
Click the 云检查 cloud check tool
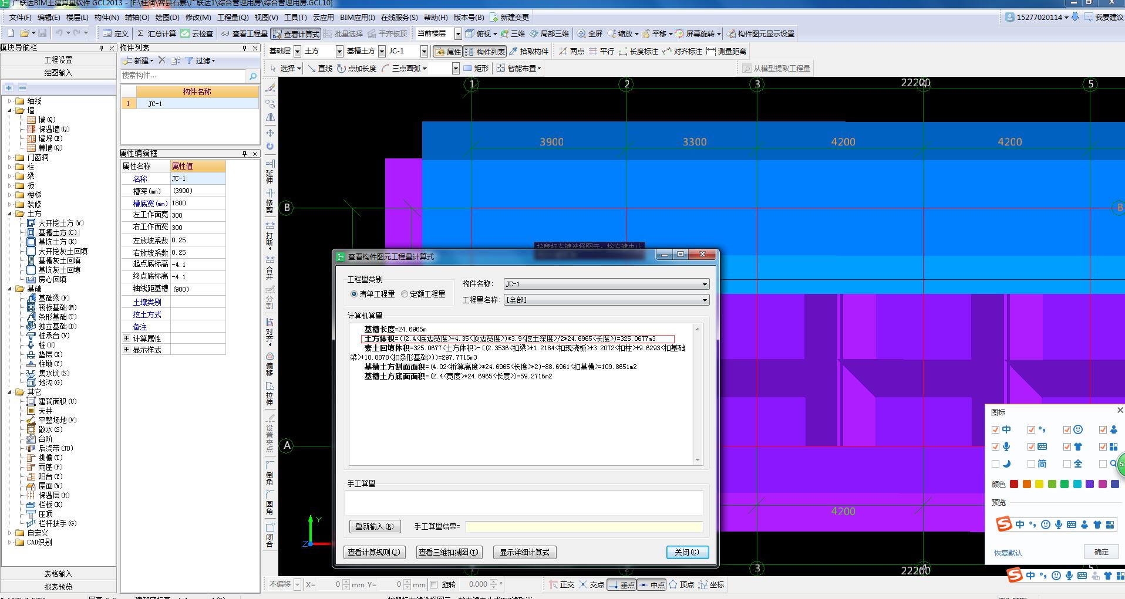197,33
